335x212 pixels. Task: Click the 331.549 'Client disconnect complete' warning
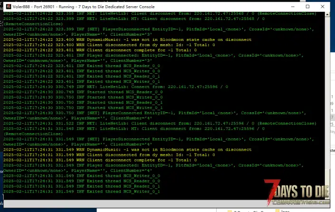pos(100,160)
